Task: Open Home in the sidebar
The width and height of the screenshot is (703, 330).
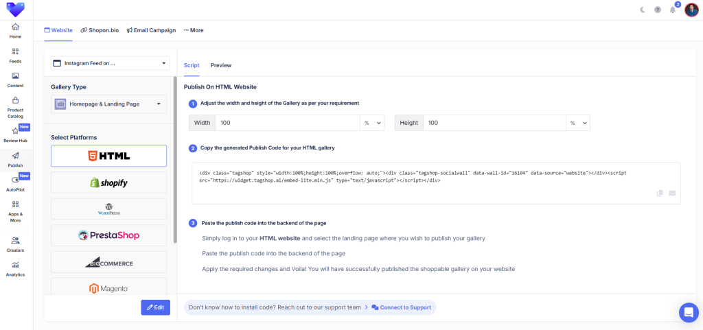Action: [x=15, y=30]
